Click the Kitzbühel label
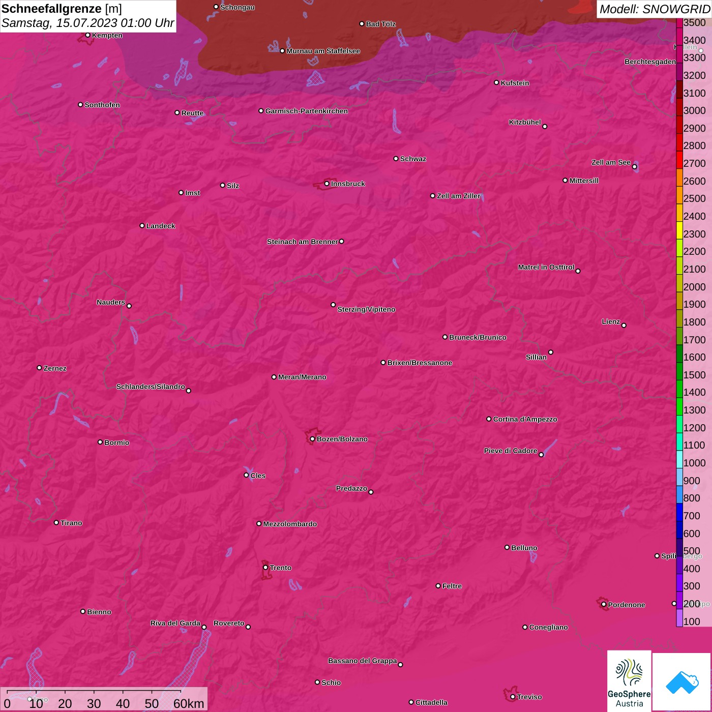This screenshot has height=712, width=712. click(525, 122)
